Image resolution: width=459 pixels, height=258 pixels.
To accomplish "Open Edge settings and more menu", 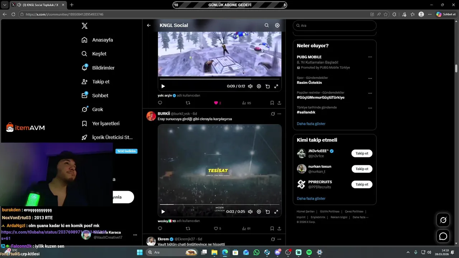I will [430, 14].
